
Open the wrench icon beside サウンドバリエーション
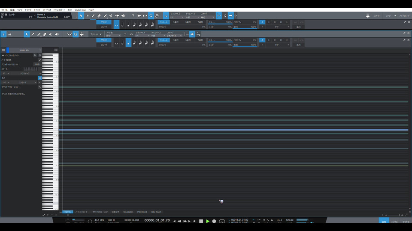(39, 87)
